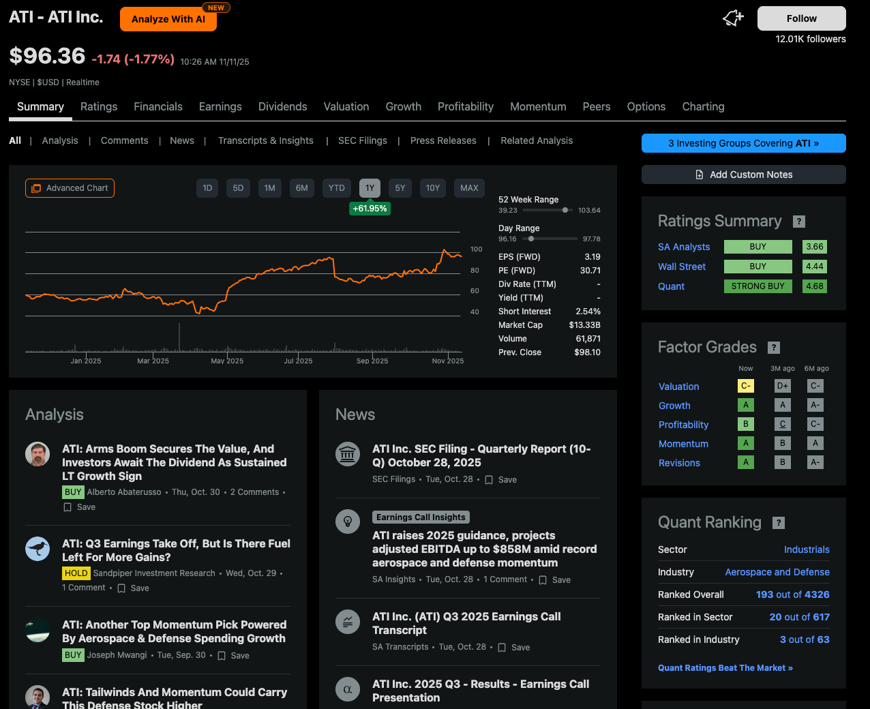
Task: Click bookmark icon on Q3 Earnings Take Off article
Action: [121, 588]
